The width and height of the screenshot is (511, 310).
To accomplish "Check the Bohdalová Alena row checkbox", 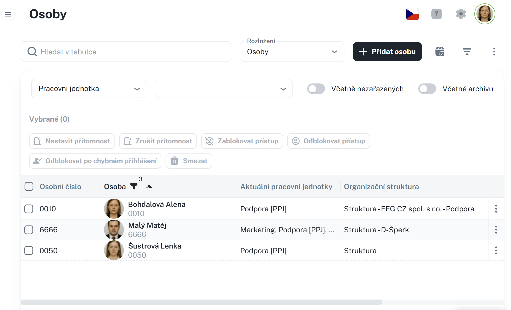I will click(x=29, y=209).
